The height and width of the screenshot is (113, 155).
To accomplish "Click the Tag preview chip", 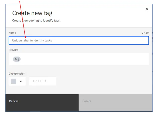I will pos(17,59).
